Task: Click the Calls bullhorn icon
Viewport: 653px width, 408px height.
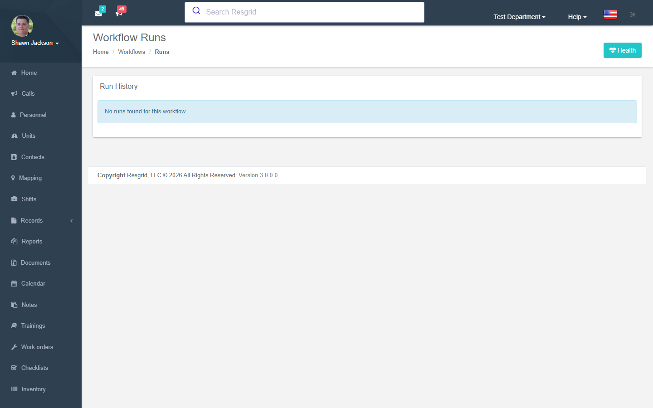Action: [14, 94]
